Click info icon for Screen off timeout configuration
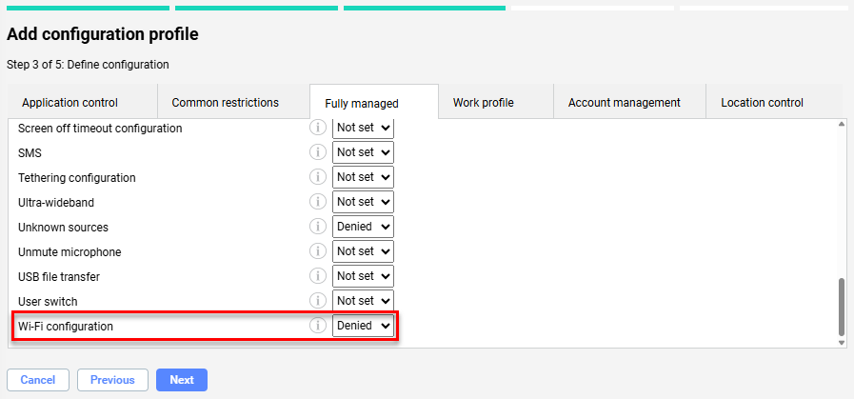 [318, 128]
